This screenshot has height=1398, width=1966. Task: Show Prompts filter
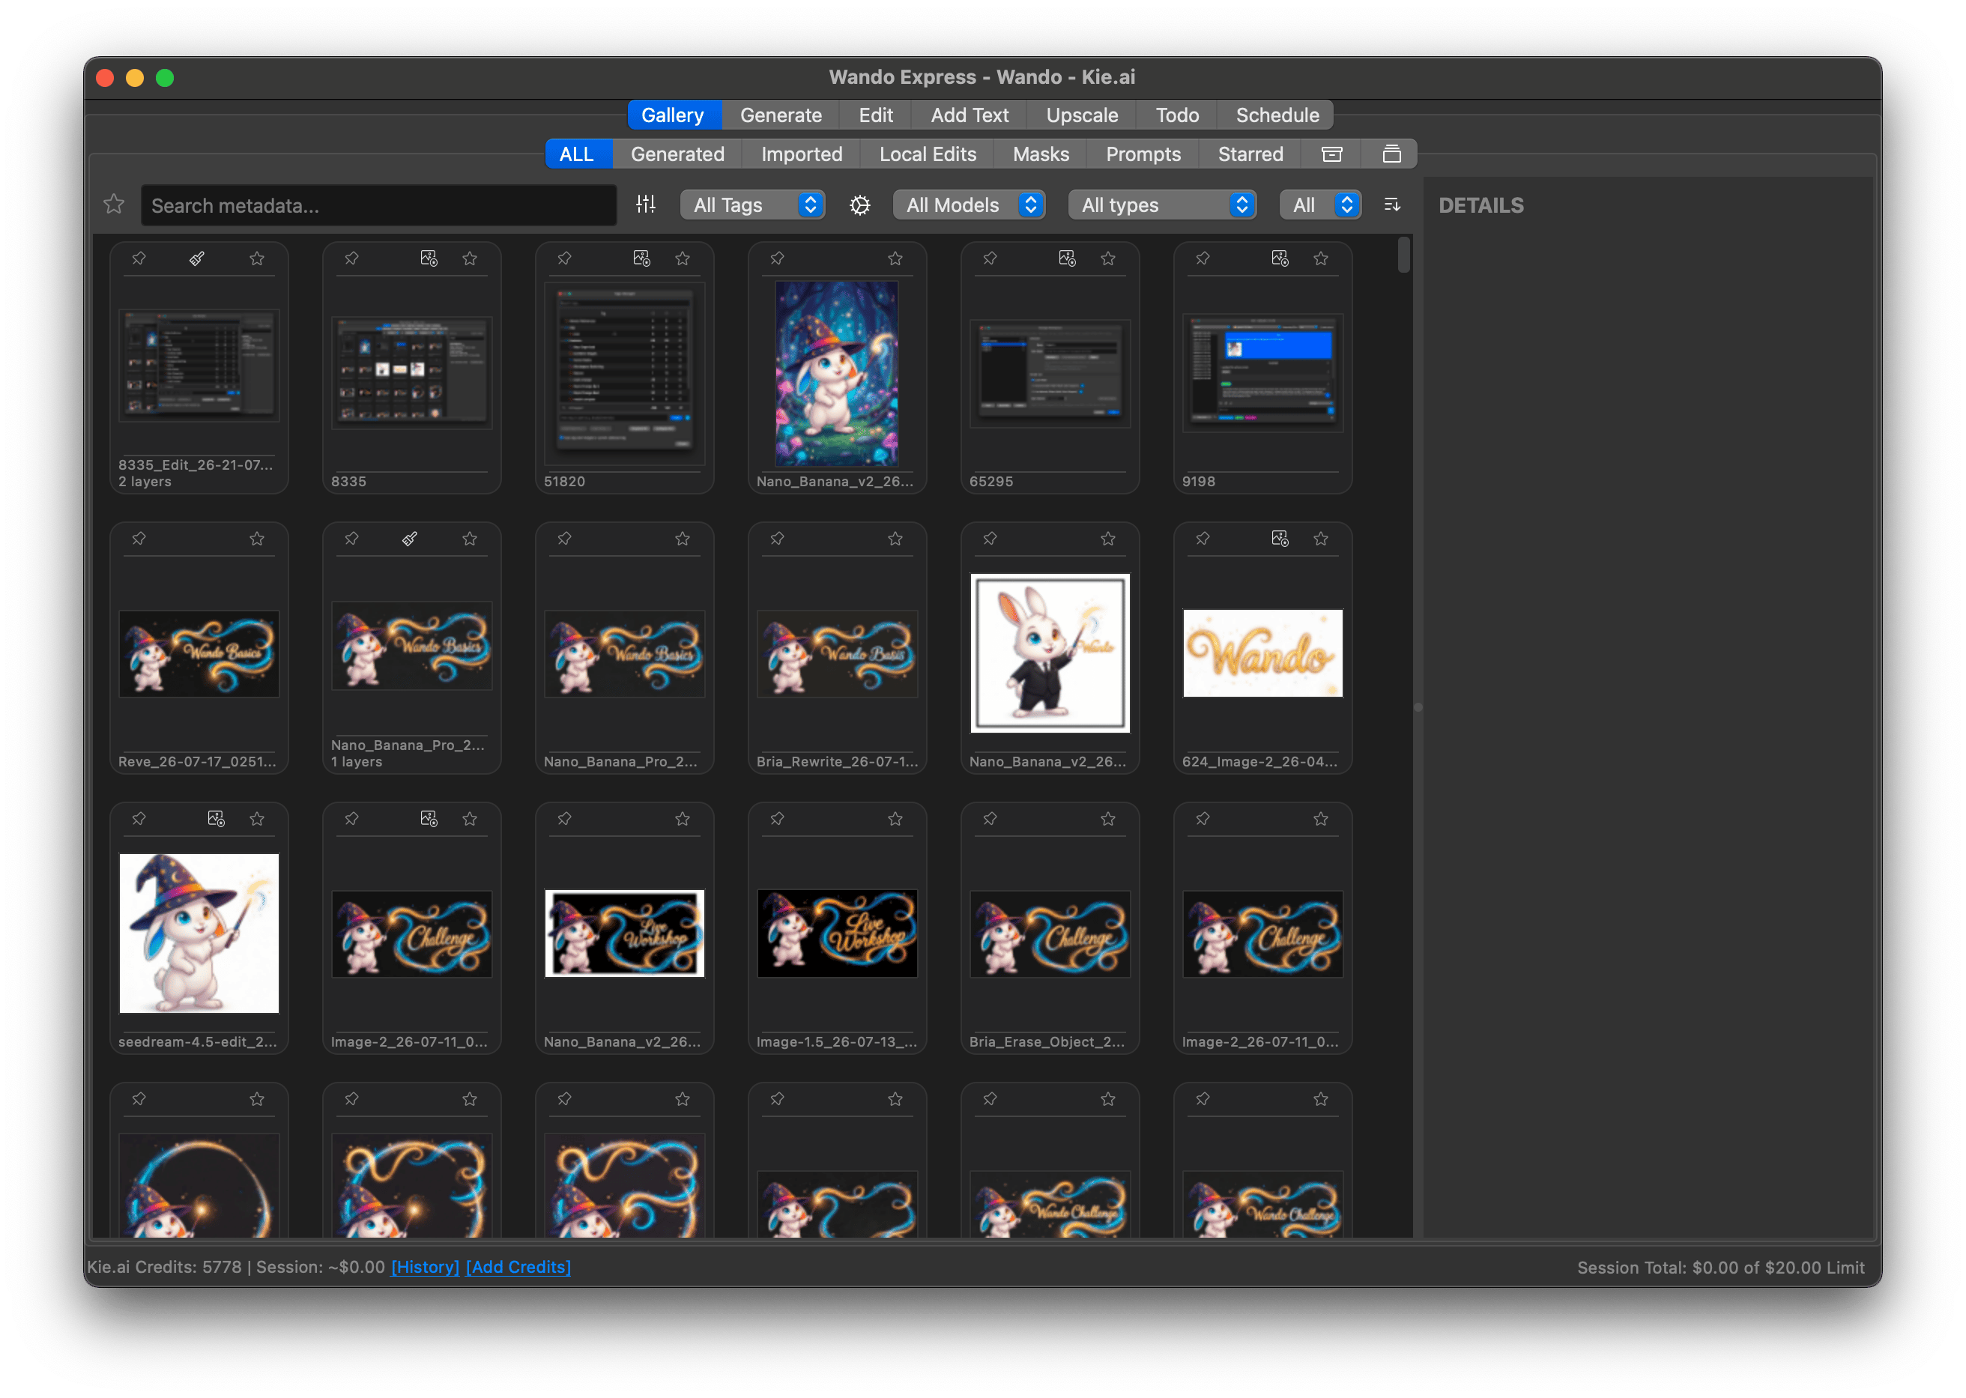[1143, 154]
